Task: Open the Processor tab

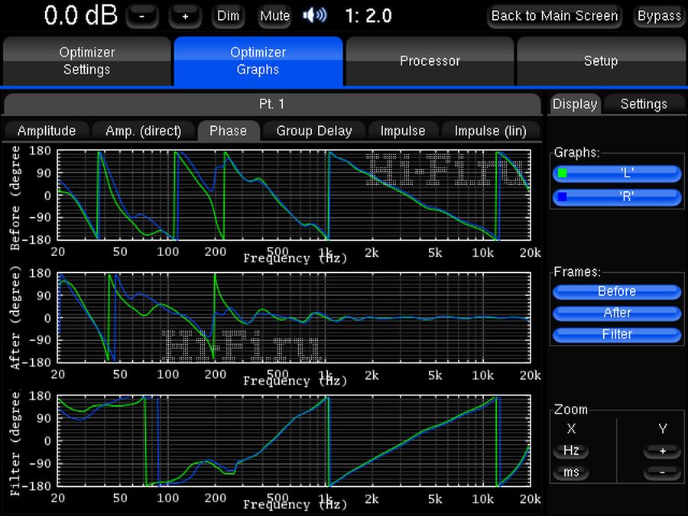Action: (430, 61)
